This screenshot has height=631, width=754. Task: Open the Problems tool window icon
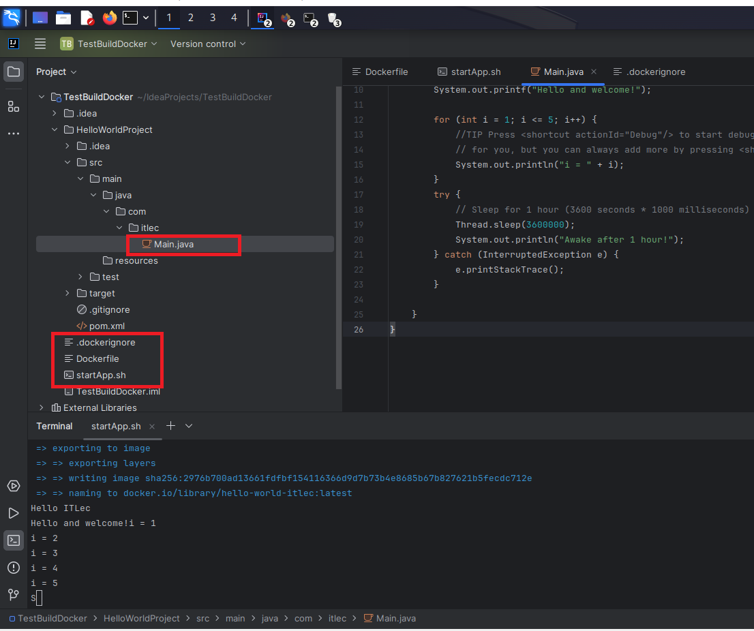pos(14,568)
